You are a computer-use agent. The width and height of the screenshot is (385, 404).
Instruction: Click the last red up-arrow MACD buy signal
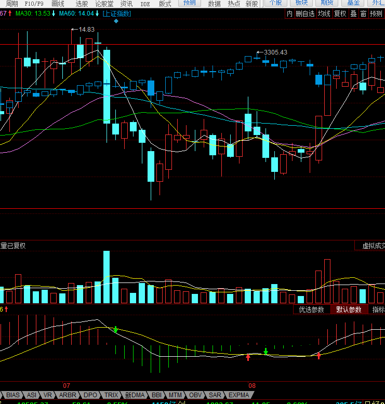point(319,356)
